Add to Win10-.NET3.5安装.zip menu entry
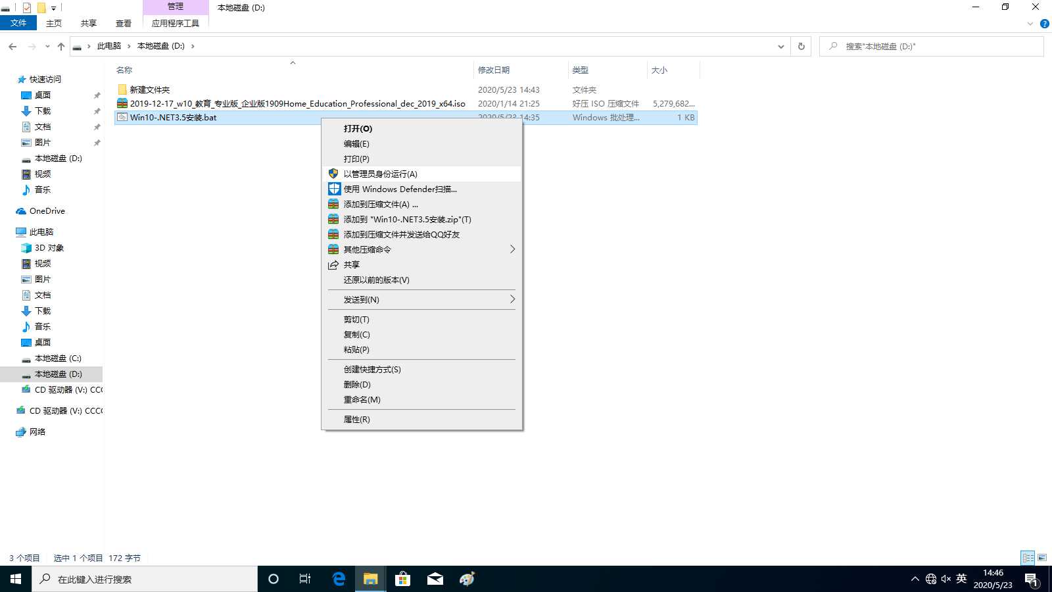 (421, 219)
